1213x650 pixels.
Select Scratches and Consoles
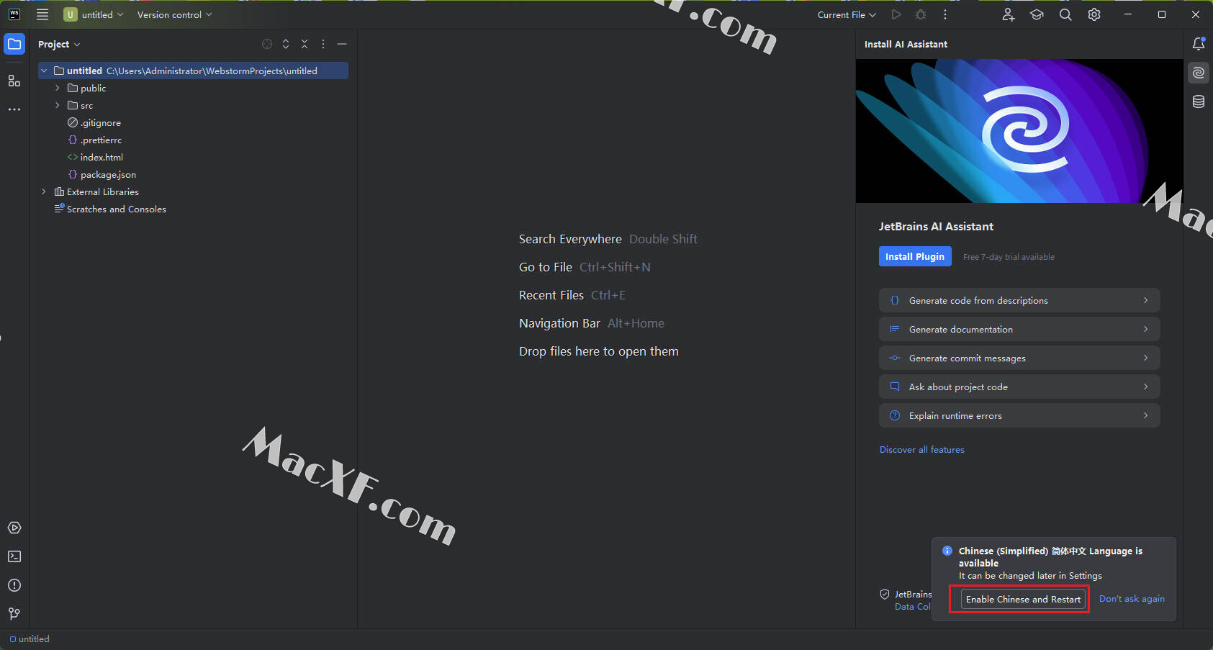coord(110,209)
